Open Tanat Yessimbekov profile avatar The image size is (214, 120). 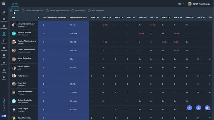coord(190,4)
